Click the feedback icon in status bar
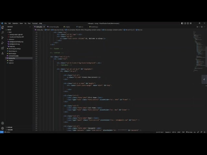Screen dimensions: 207x155 [x=201, y=132]
